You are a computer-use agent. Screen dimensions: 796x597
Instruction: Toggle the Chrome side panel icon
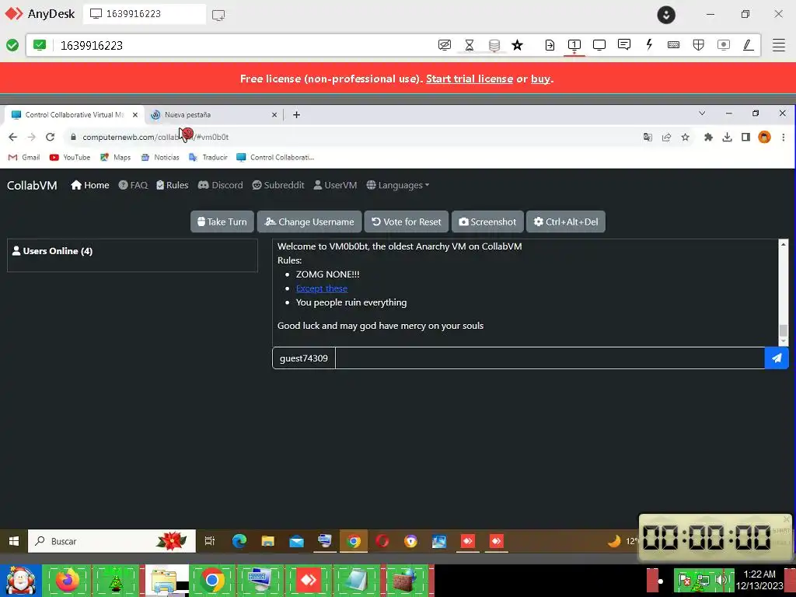point(745,137)
